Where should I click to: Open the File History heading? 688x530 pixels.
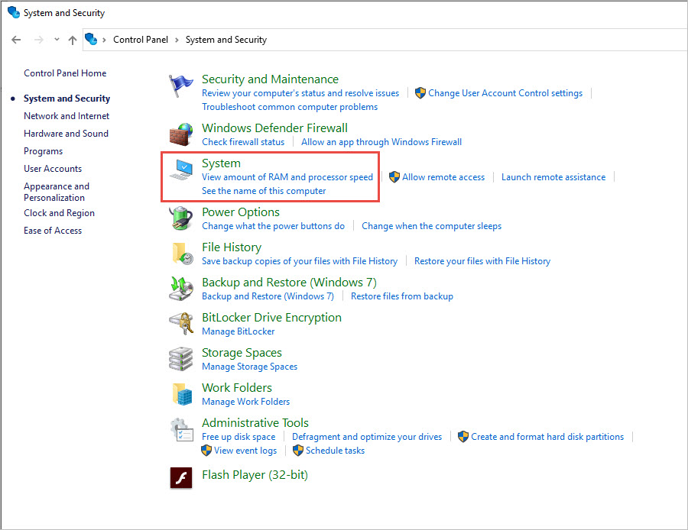tap(231, 247)
